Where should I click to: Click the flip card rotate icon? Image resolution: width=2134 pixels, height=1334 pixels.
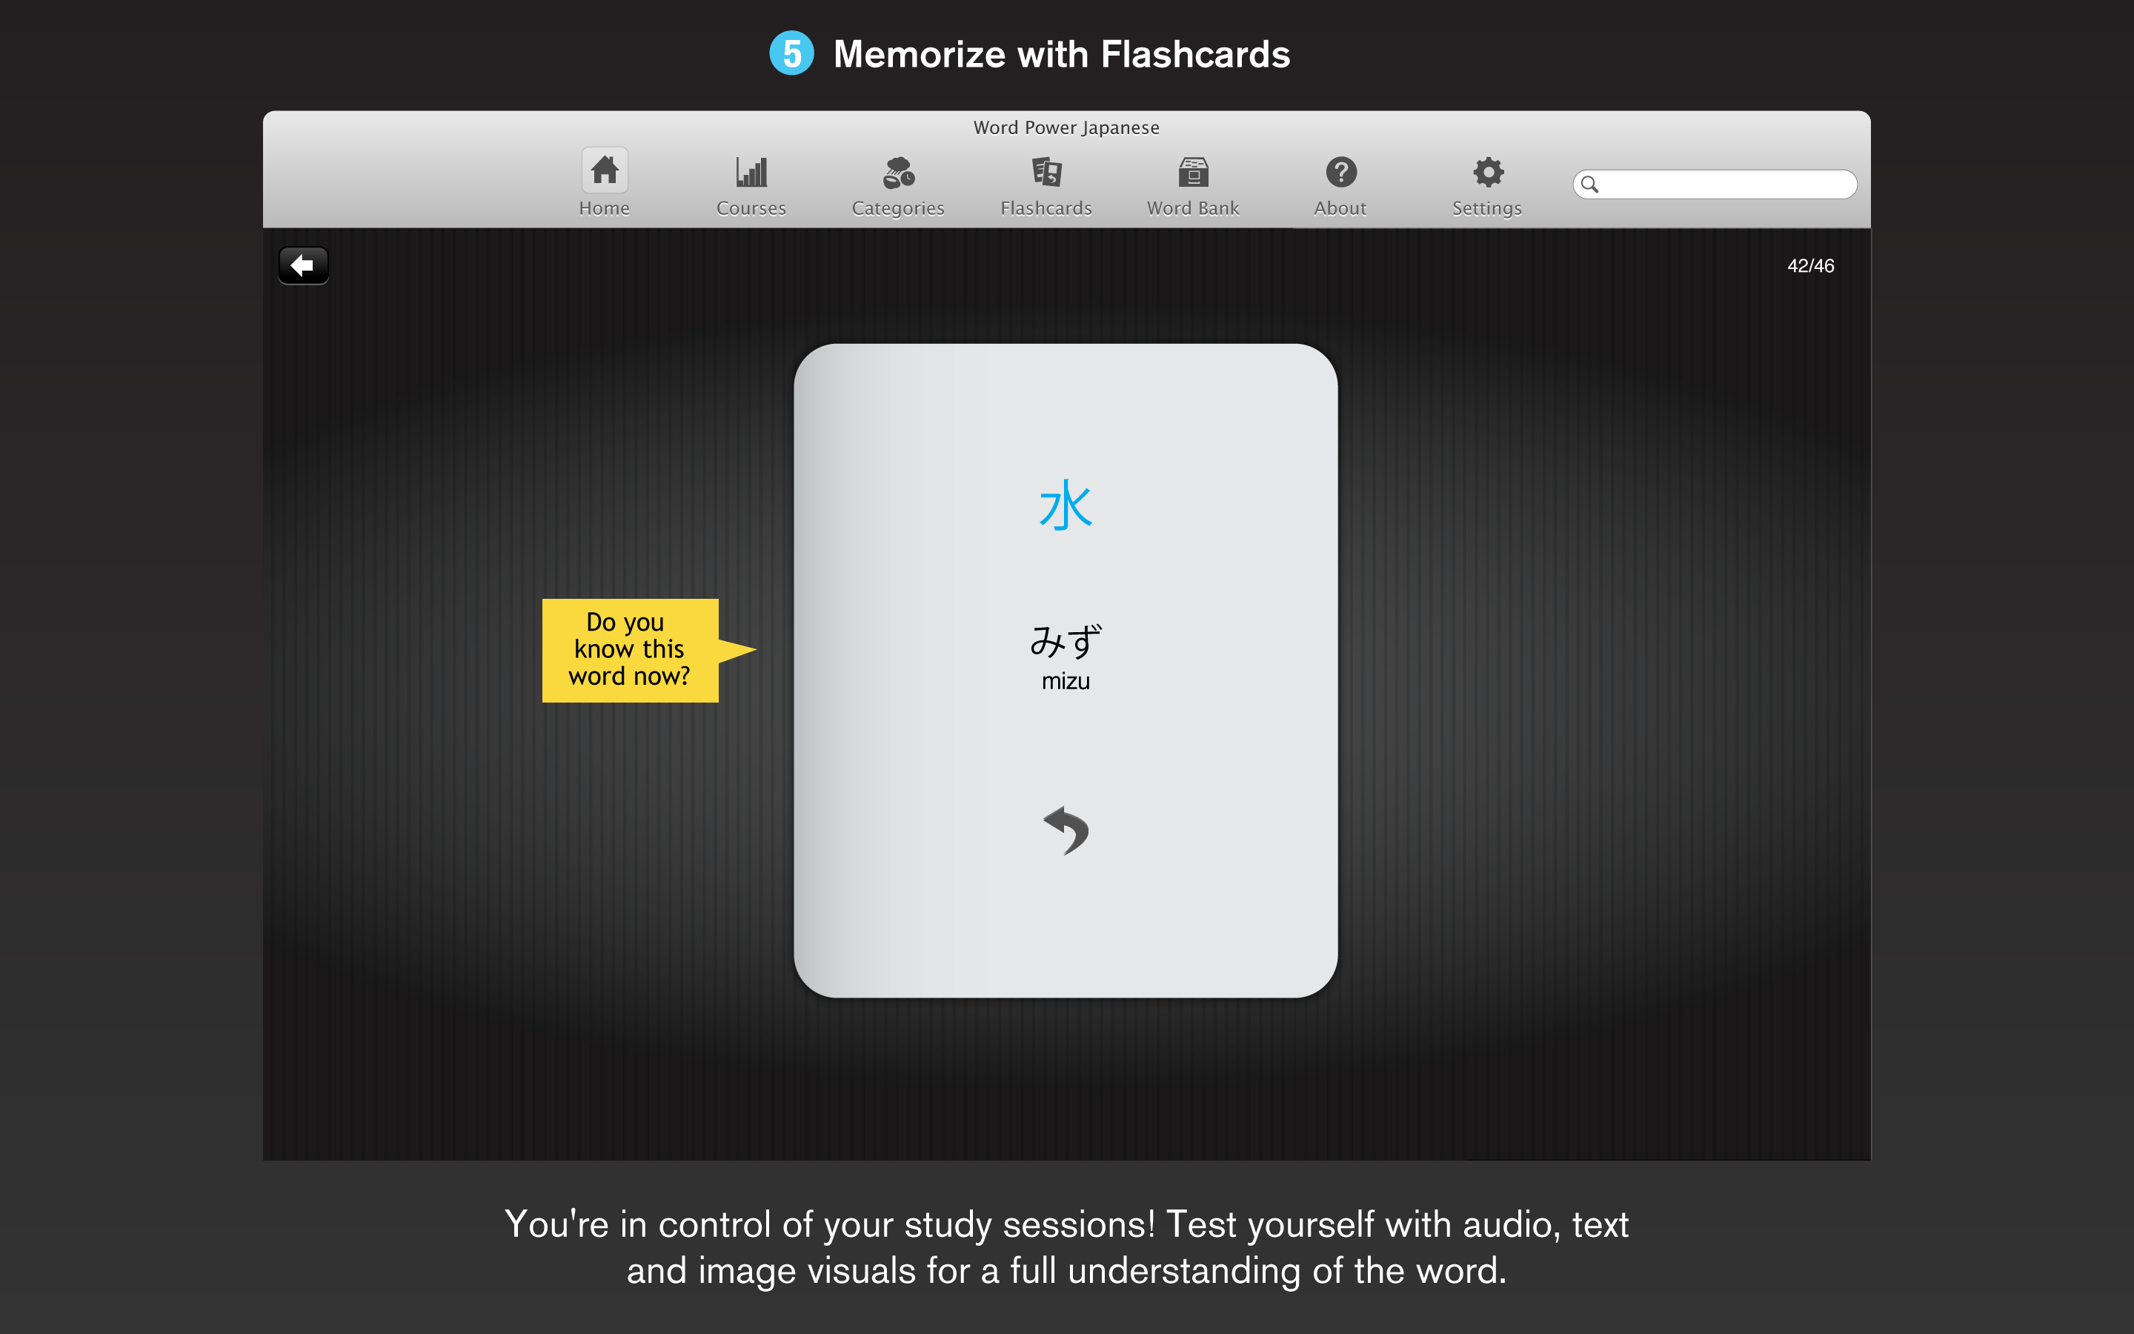(x=1065, y=830)
